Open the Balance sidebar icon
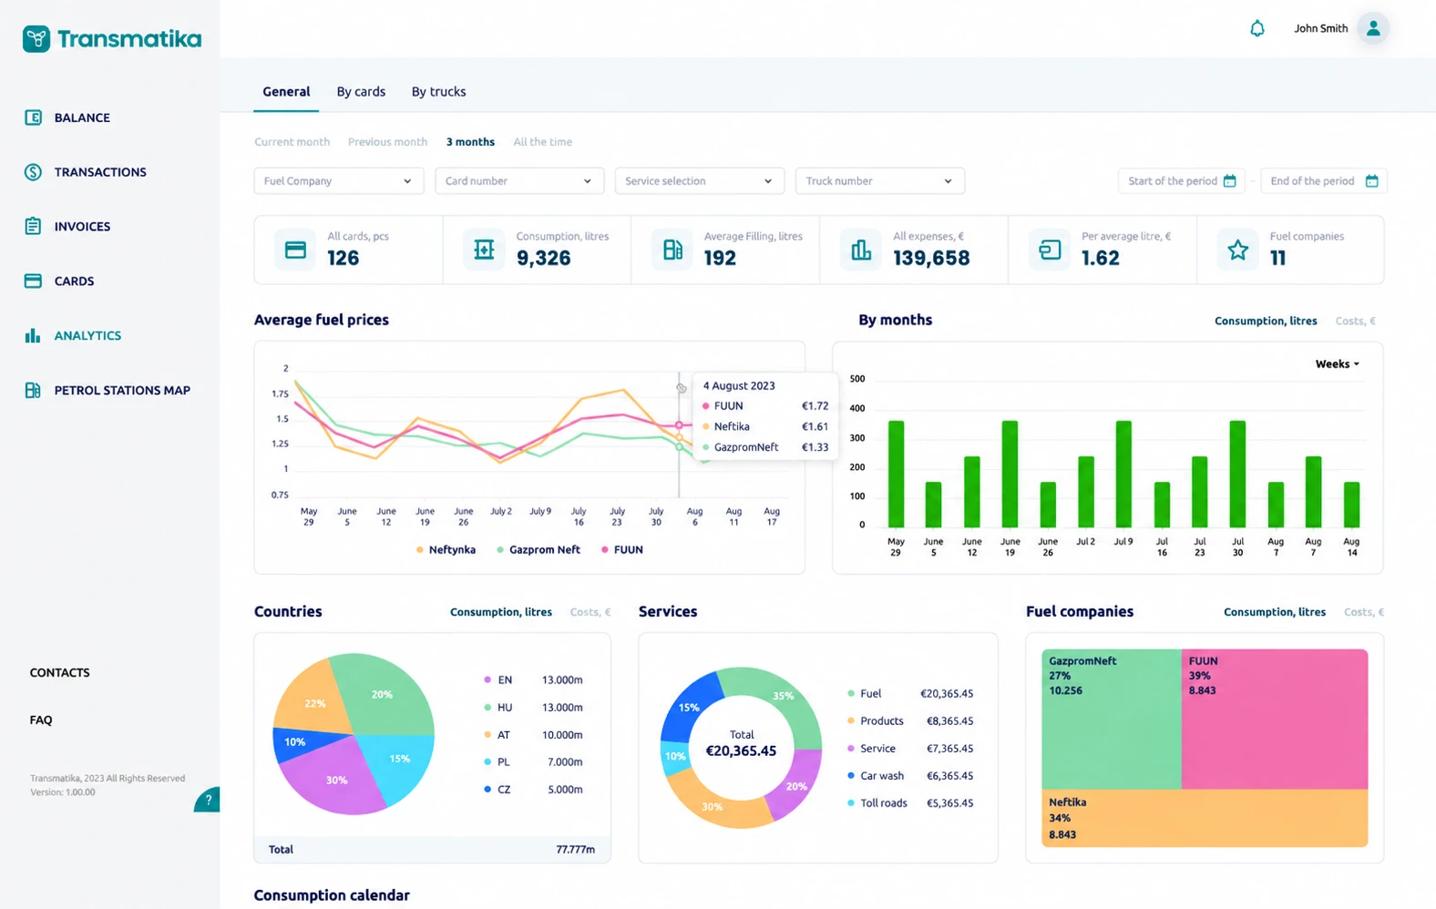Image resolution: width=1436 pixels, height=909 pixels. pos(33,117)
